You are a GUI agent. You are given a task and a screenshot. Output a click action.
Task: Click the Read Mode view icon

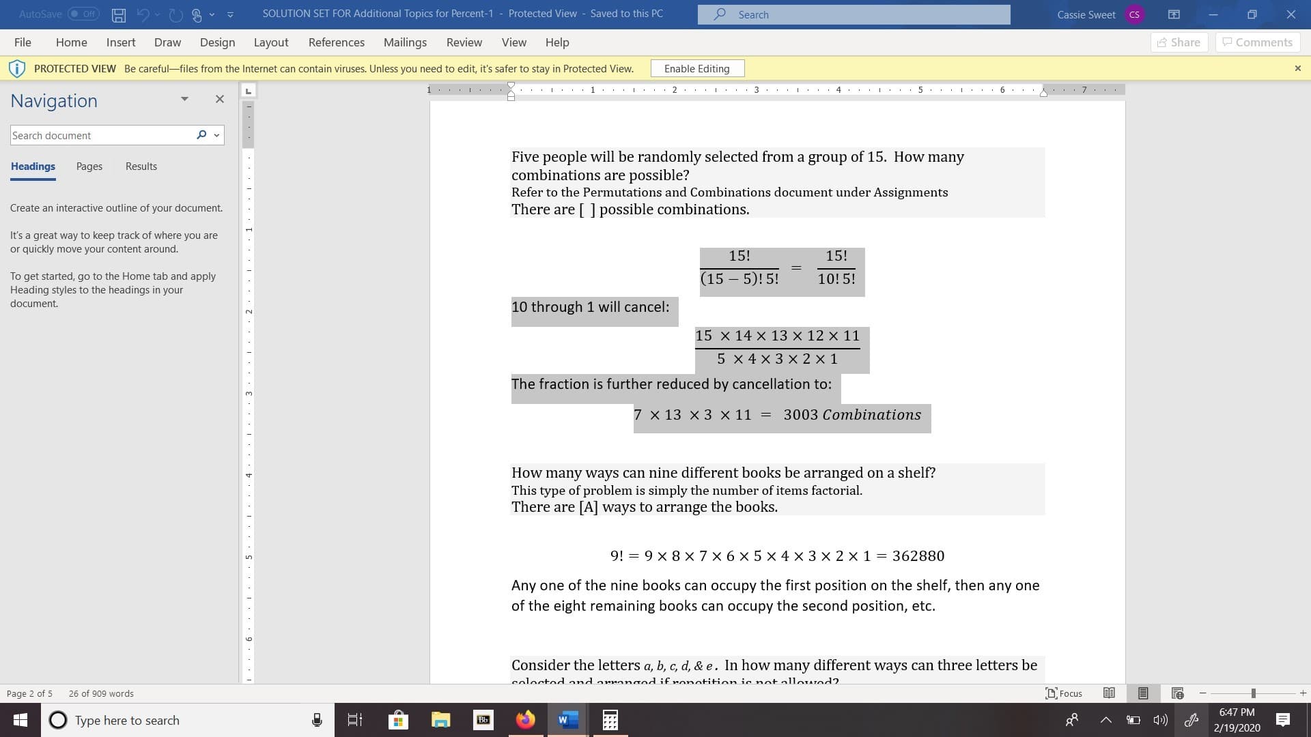pyautogui.click(x=1110, y=693)
